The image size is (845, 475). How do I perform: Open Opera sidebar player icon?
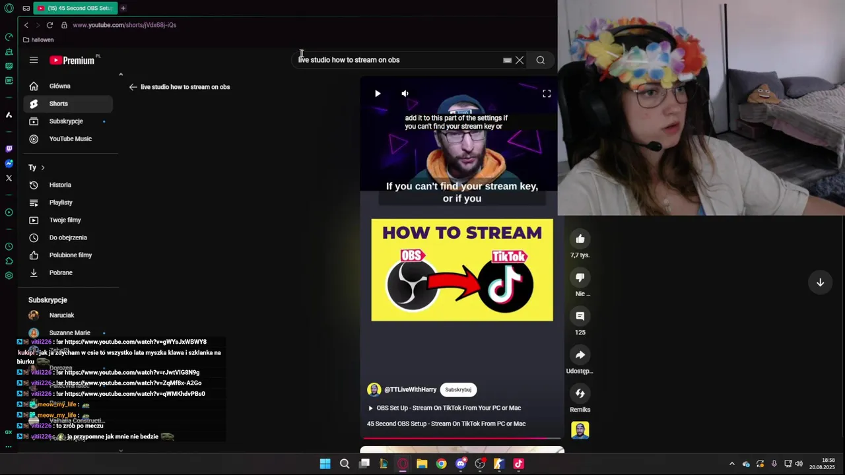click(x=9, y=212)
